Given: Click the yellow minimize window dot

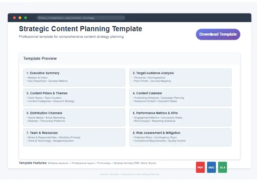Looking at the screenshot, I should click(20, 18).
